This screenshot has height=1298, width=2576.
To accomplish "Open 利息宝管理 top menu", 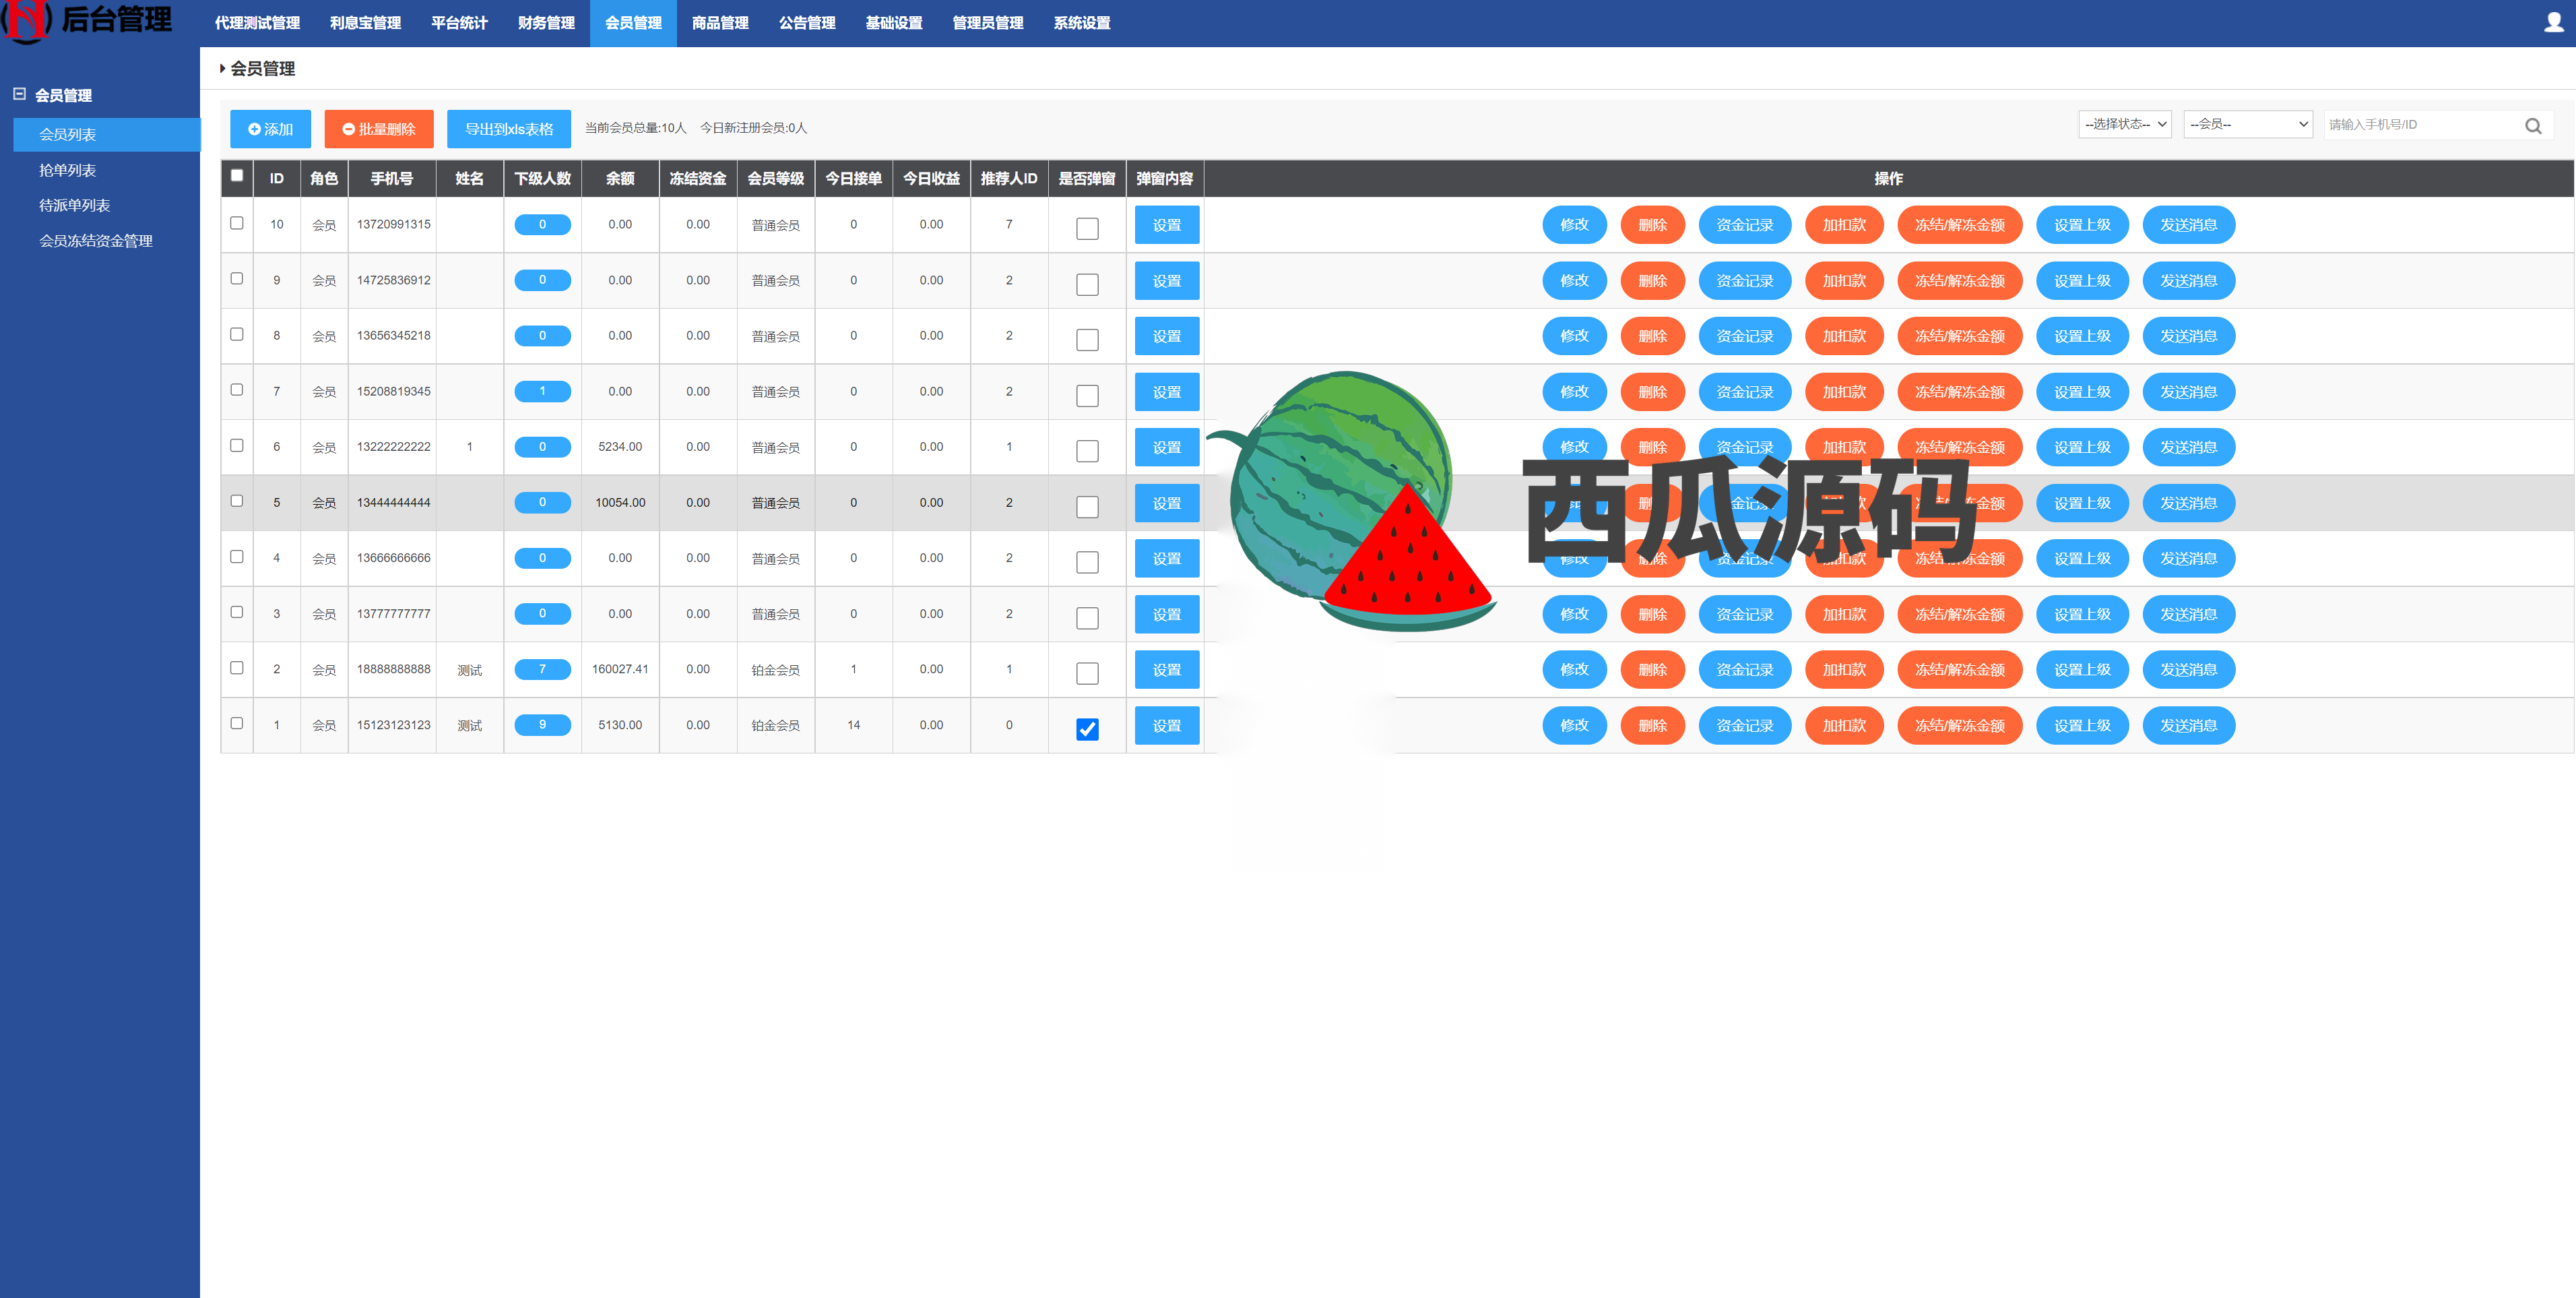I will pyautogui.click(x=365, y=23).
